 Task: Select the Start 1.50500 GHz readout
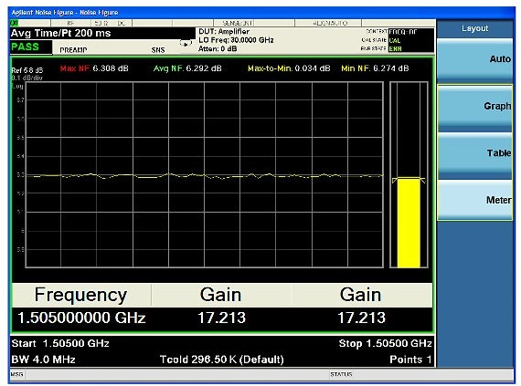pyautogui.click(x=60, y=343)
